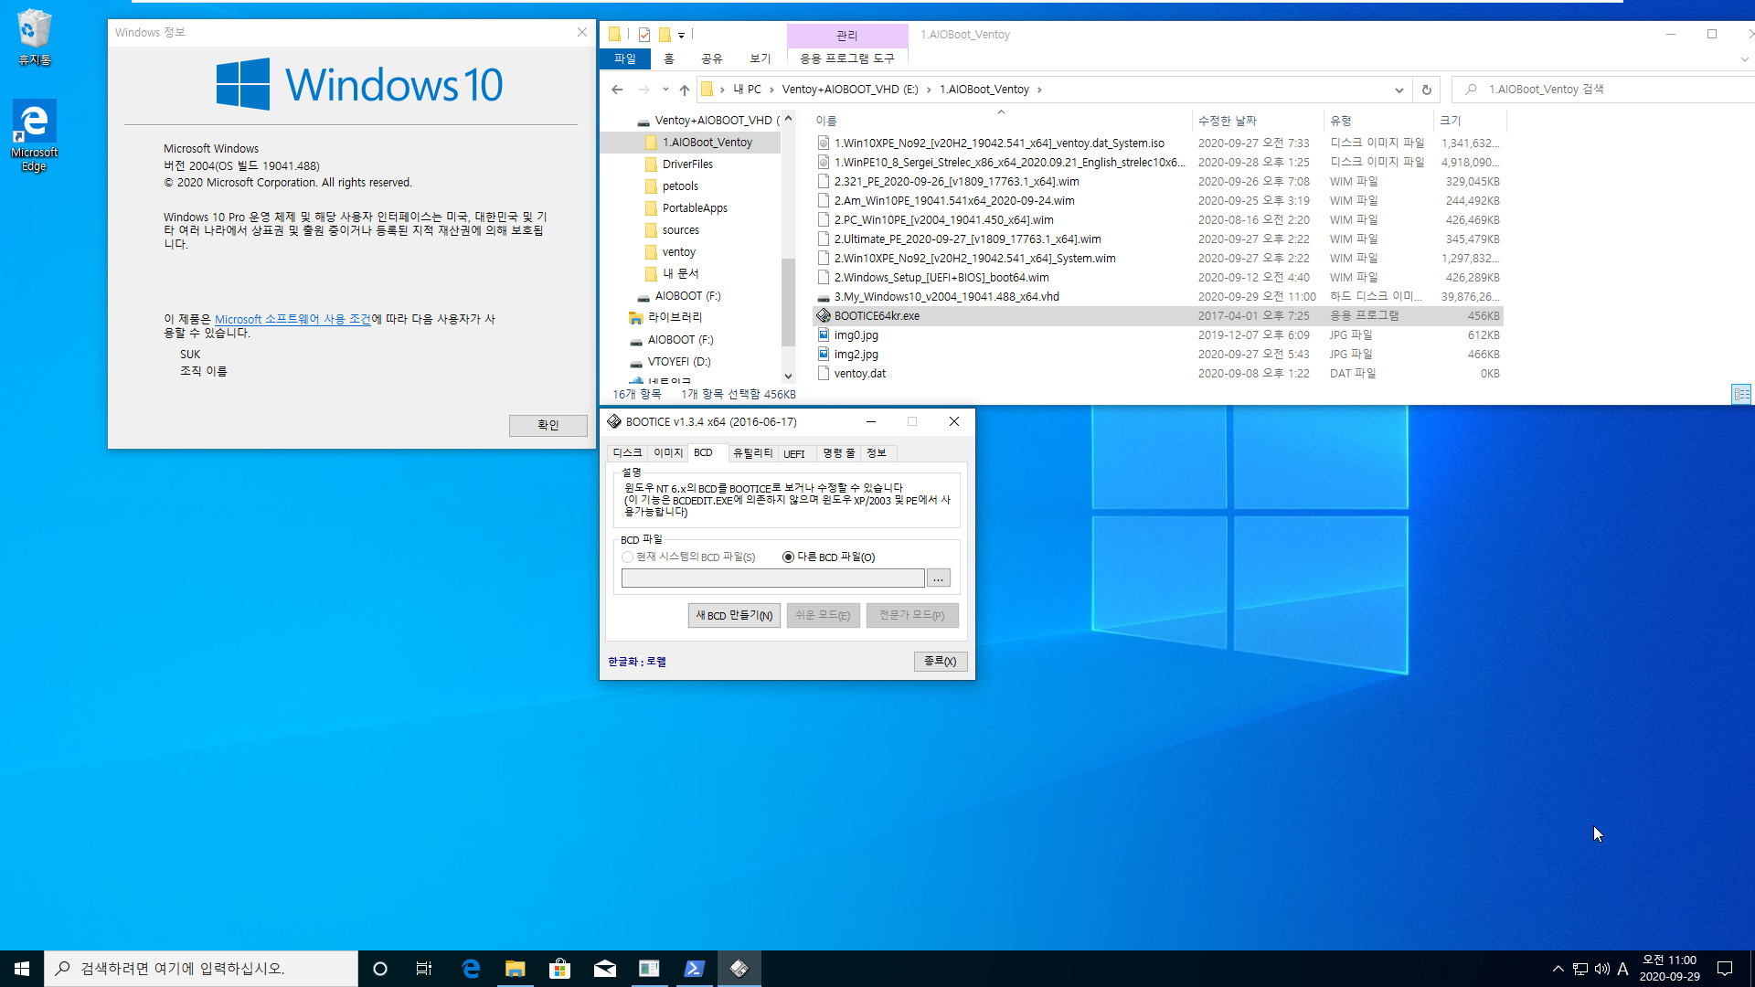This screenshot has height=987, width=1755.
Task: Click the Windows Start button
Action: coord(22,969)
